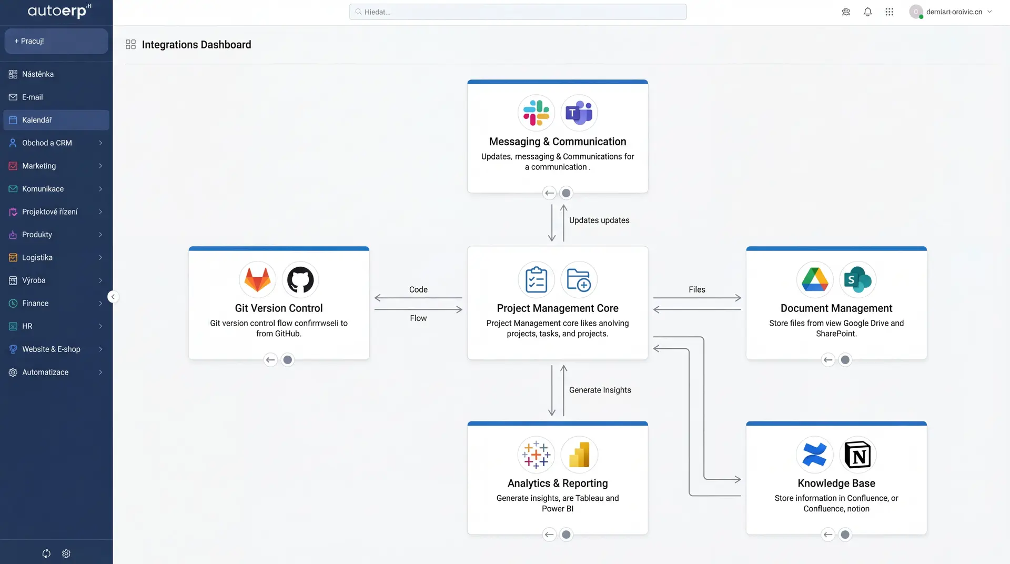Image resolution: width=1010 pixels, height=564 pixels.
Task: Click the Tableau icon
Action: click(x=536, y=455)
